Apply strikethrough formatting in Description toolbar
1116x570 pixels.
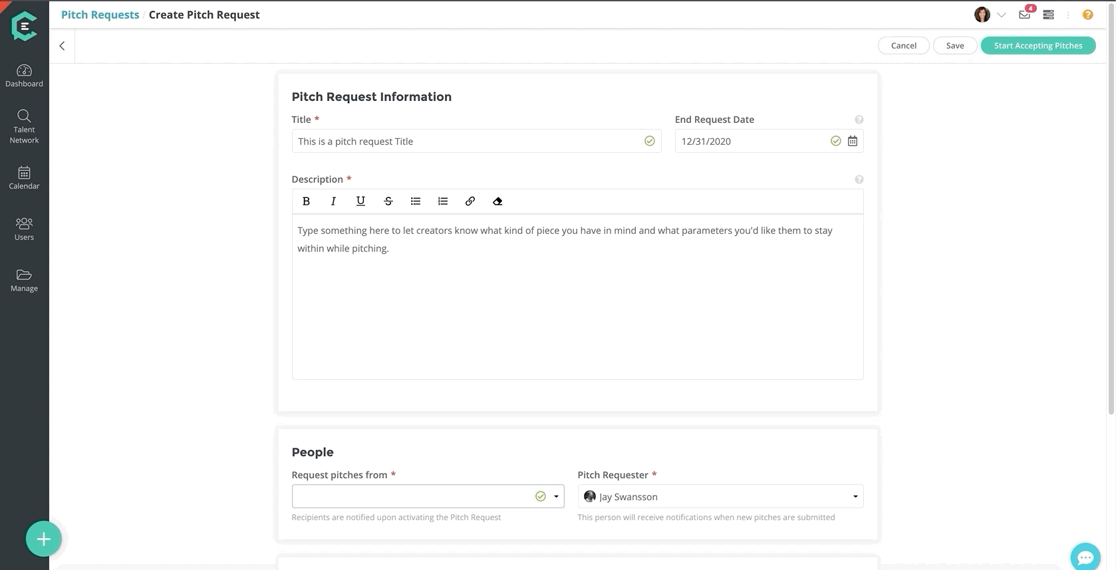[388, 201]
